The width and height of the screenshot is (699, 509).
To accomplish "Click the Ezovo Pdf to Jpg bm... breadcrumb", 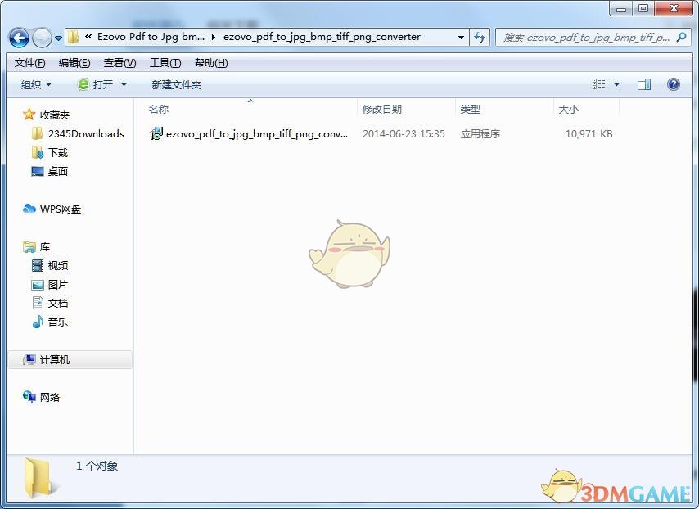I will click(x=151, y=37).
